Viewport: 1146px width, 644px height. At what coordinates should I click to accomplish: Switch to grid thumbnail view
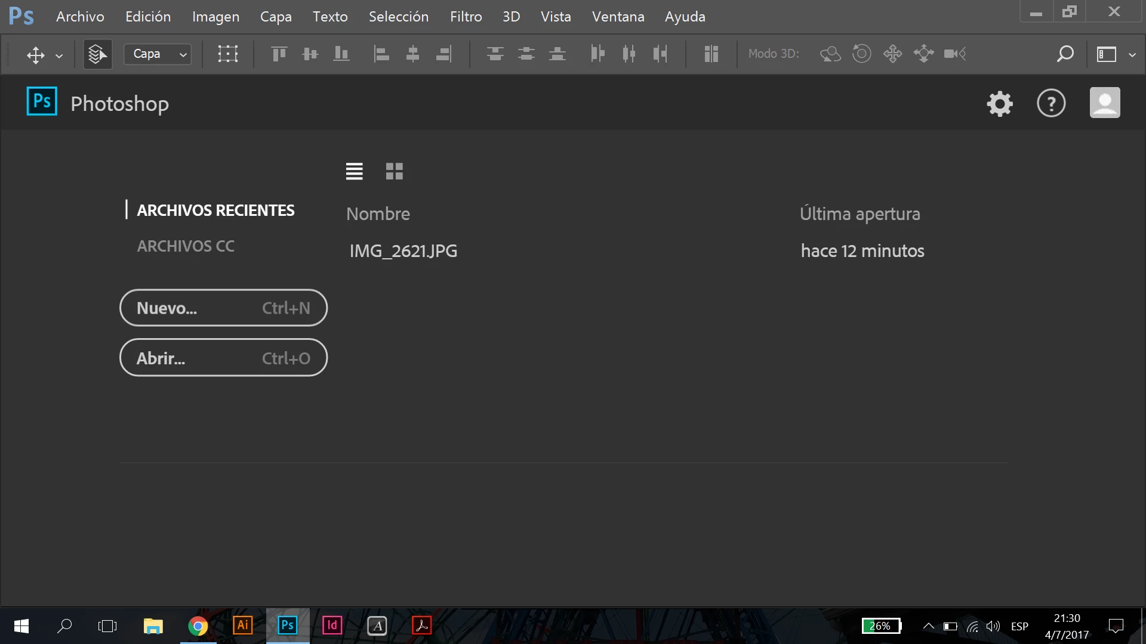click(394, 172)
